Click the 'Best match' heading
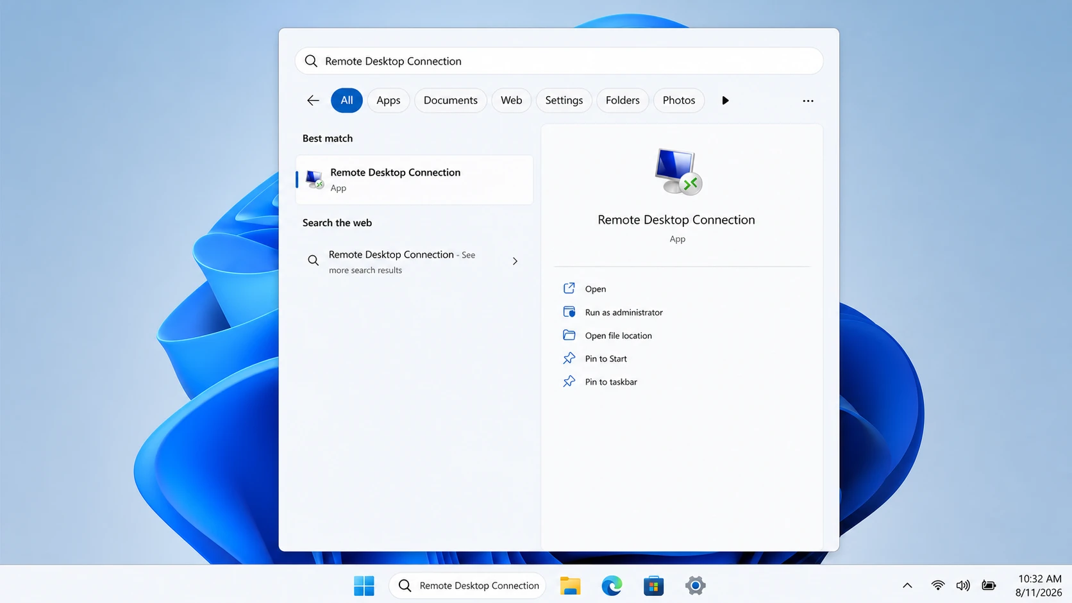Viewport: 1072px width, 603px height. 328,138
